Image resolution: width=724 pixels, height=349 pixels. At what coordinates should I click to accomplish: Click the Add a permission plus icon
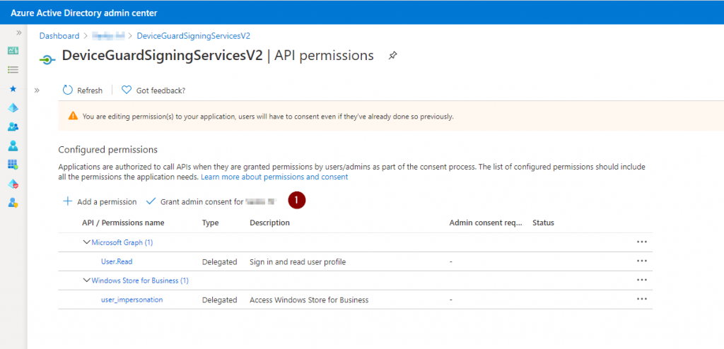[68, 201]
